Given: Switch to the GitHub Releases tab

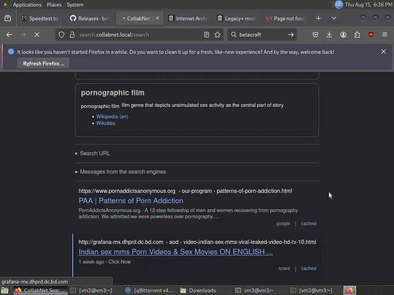Looking at the screenshot, I should coord(90,18).
